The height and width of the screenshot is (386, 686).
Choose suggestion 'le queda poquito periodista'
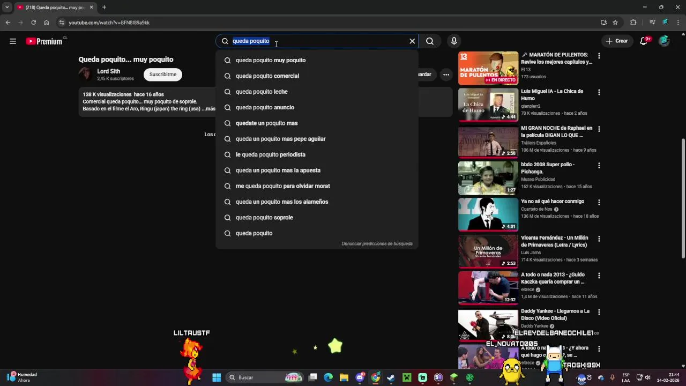[317, 154]
